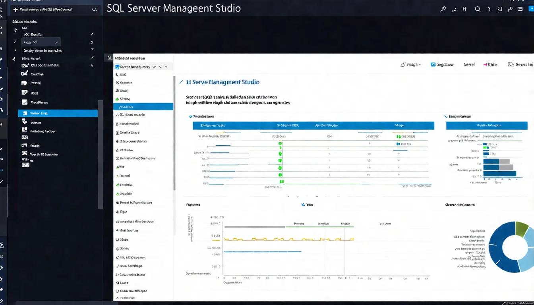Expand the dropdown chevron in white panel header

click(161, 67)
